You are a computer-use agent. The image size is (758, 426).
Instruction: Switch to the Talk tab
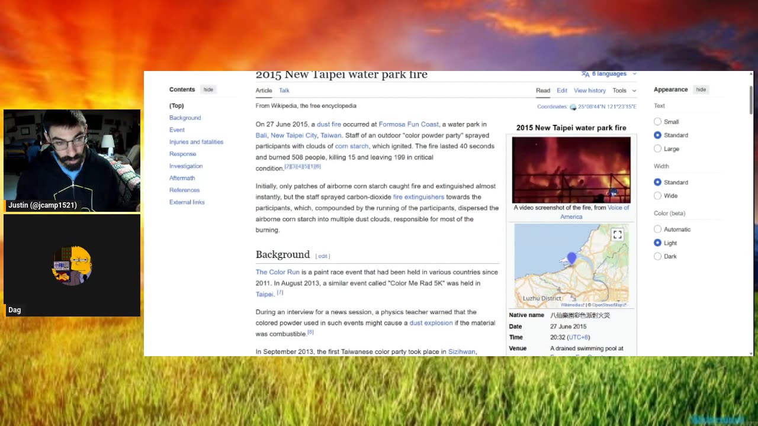pyautogui.click(x=284, y=91)
